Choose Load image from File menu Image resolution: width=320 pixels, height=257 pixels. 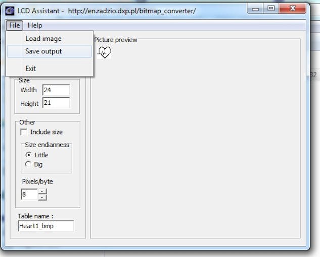(x=50, y=38)
